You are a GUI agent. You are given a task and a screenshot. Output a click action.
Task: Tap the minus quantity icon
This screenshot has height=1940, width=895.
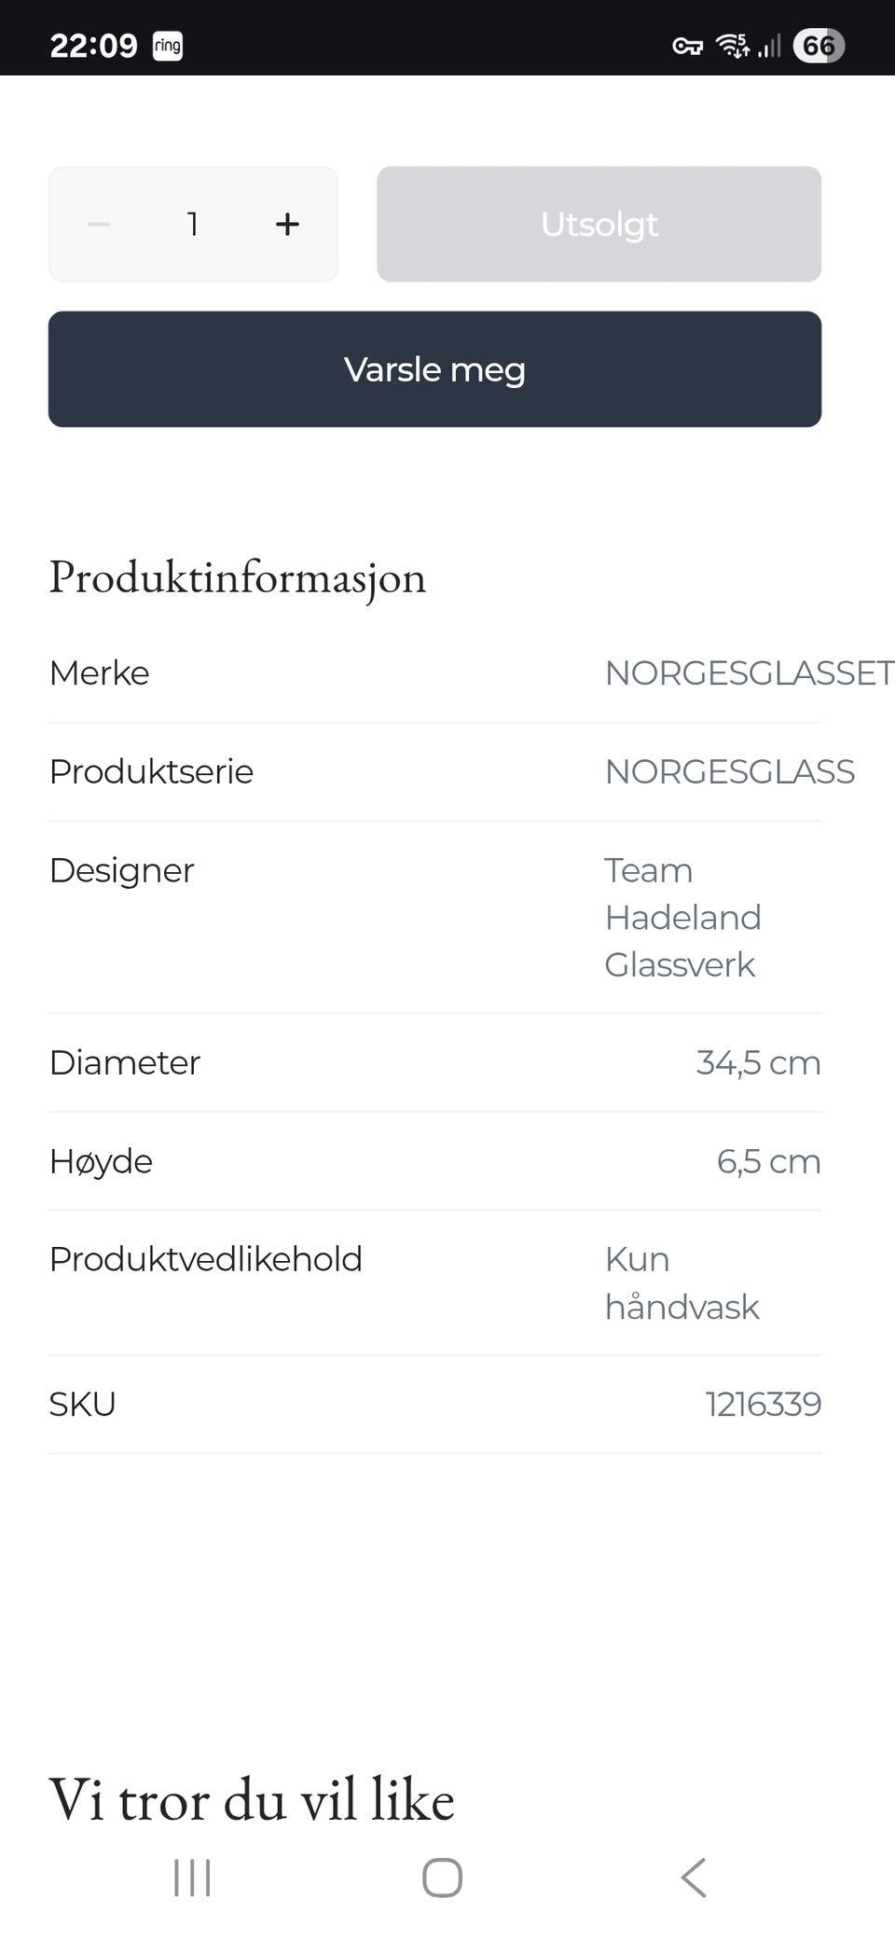tap(99, 224)
